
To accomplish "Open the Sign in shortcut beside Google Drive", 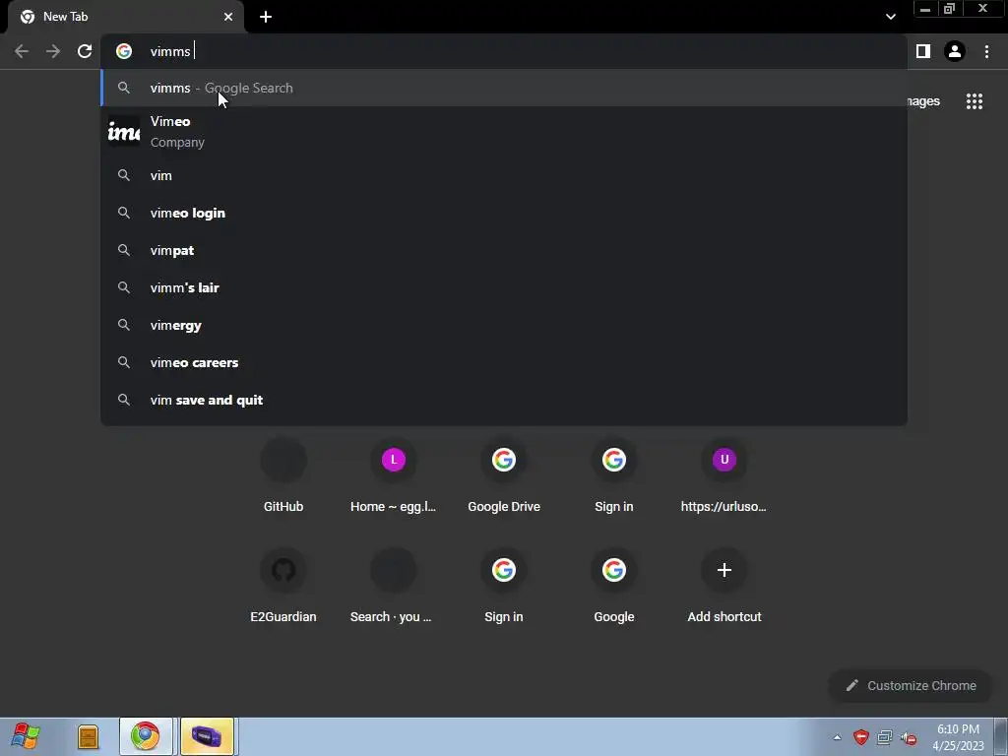I will (x=614, y=475).
